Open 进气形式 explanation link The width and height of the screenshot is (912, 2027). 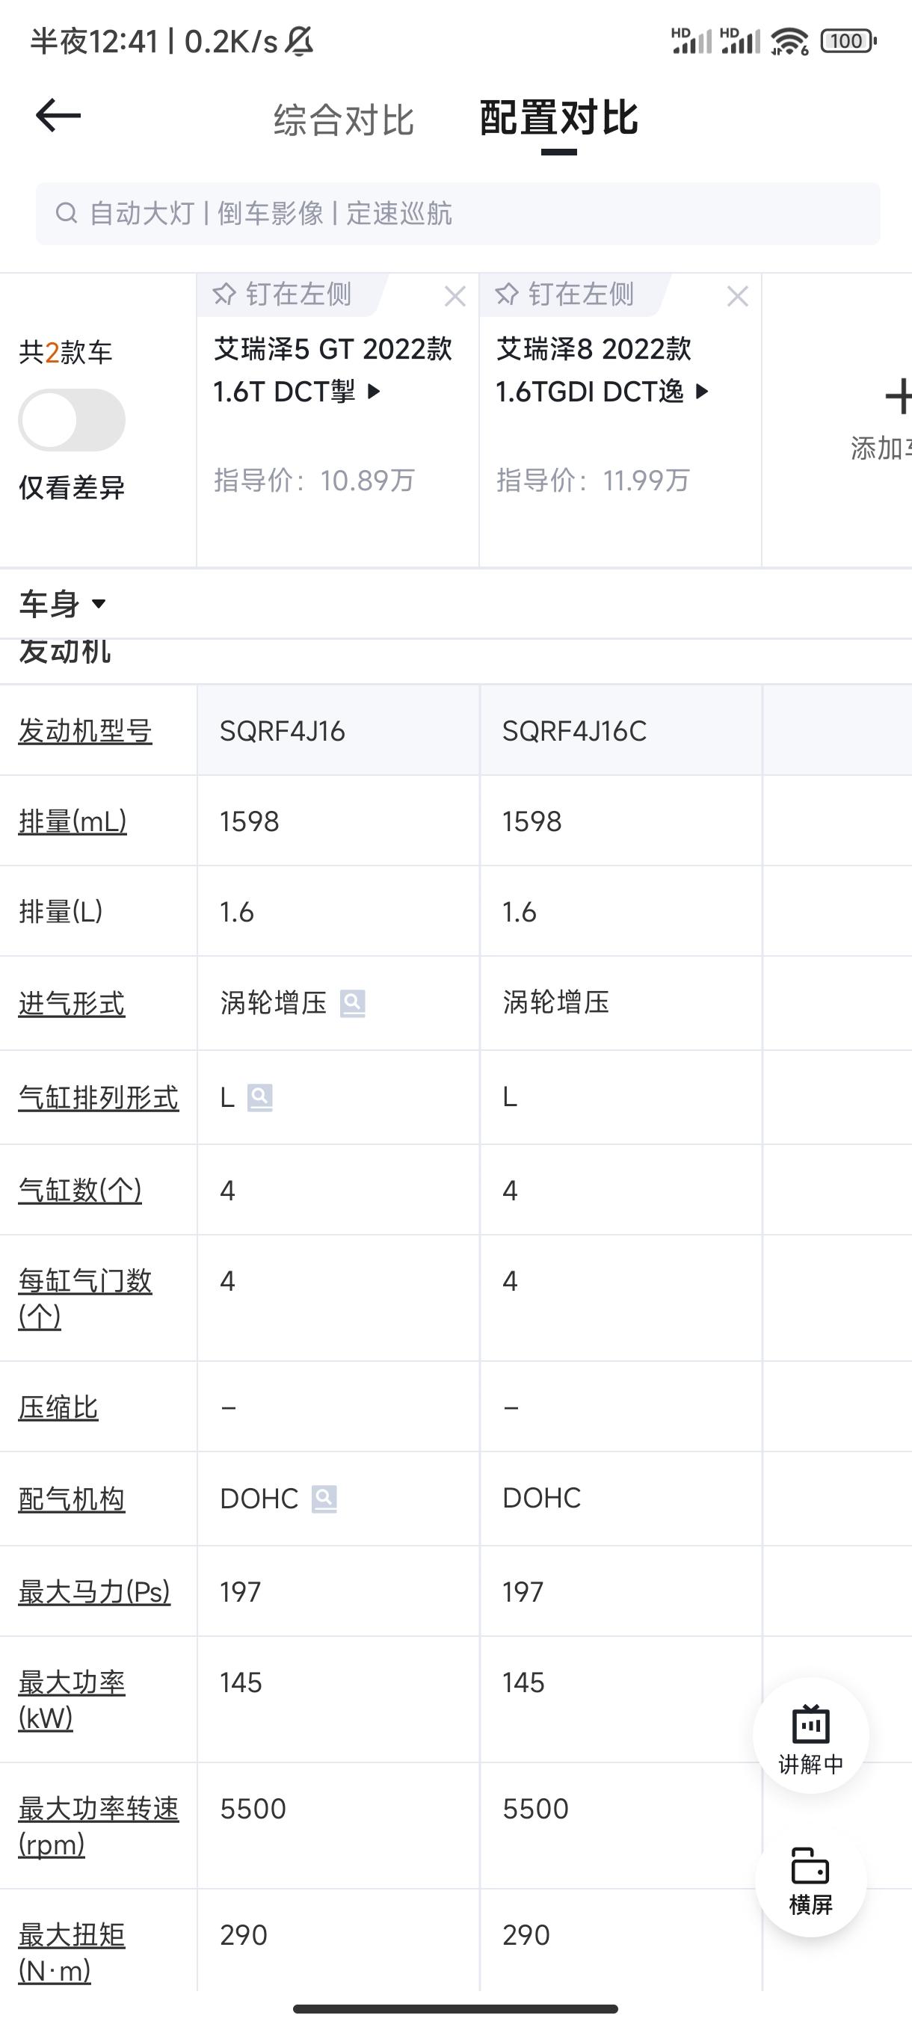pos(72,1004)
